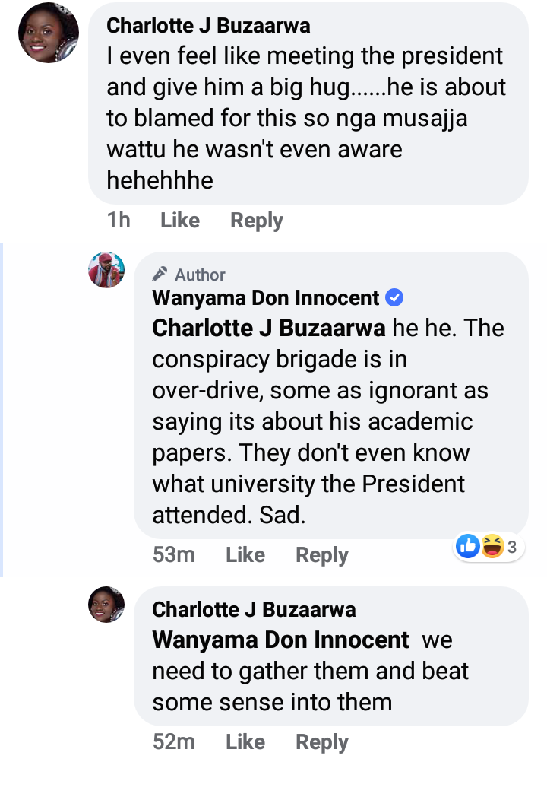Click tagged Wanyama Don Innocent mention
Image resolution: width=547 pixels, height=797 pixels.
281,640
